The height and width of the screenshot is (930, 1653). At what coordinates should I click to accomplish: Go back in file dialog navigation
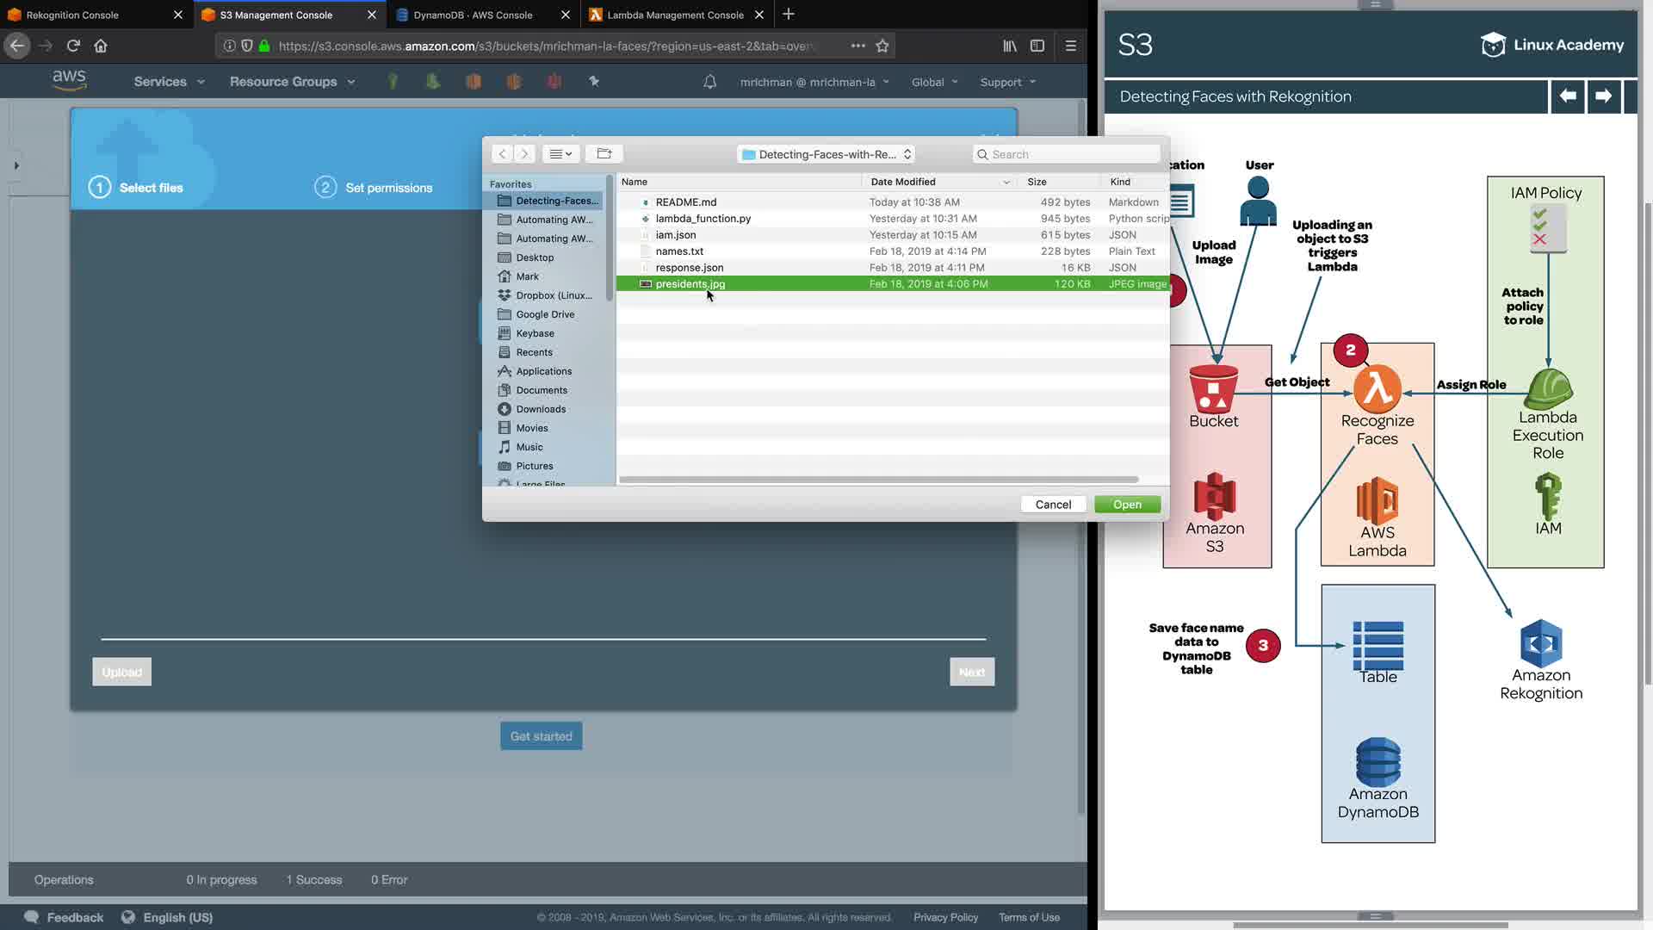click(503, 154)
